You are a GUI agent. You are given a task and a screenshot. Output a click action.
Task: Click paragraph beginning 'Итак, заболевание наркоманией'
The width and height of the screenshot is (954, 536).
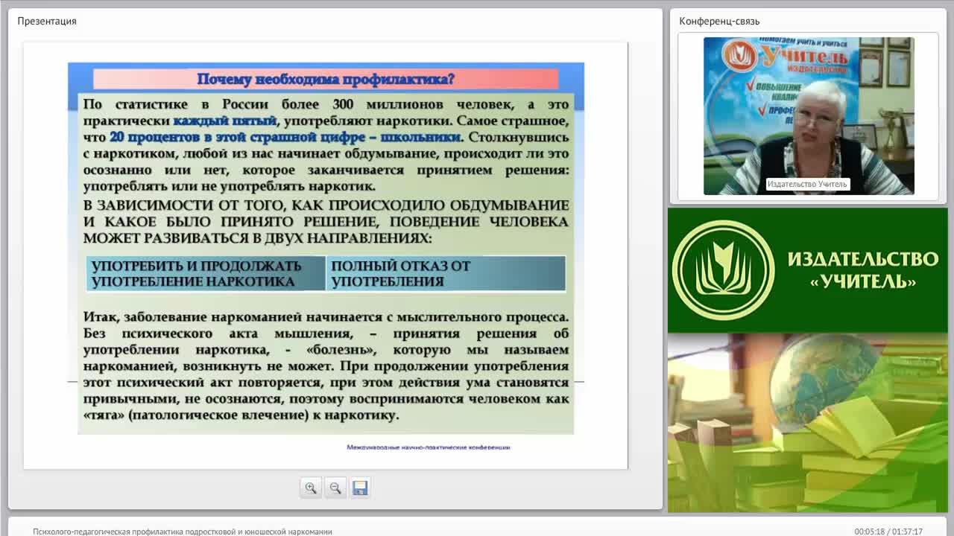(x=326, y=366)
